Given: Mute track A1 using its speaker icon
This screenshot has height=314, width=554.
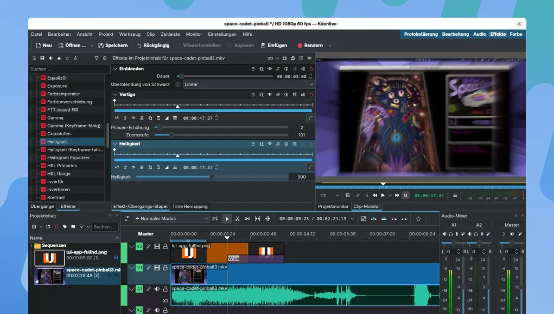Looking at the screenshot, I should [157, 289].
